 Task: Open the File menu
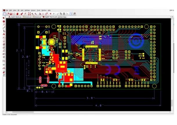click(7, 10)
